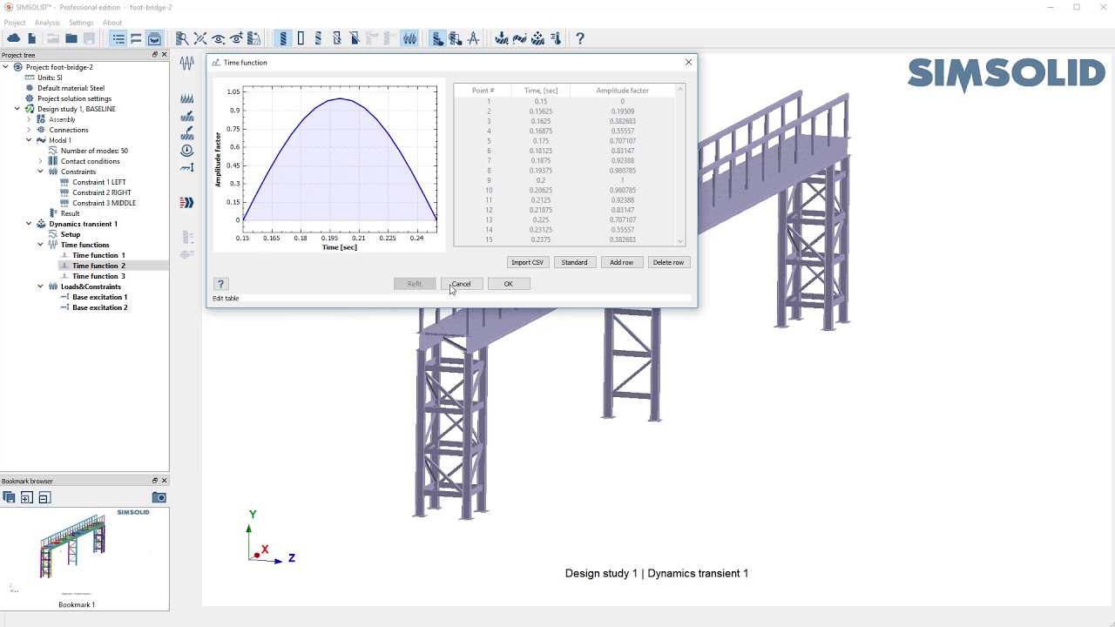
Task: Select the solid-part display mode icon
Action: click(283, 38)
